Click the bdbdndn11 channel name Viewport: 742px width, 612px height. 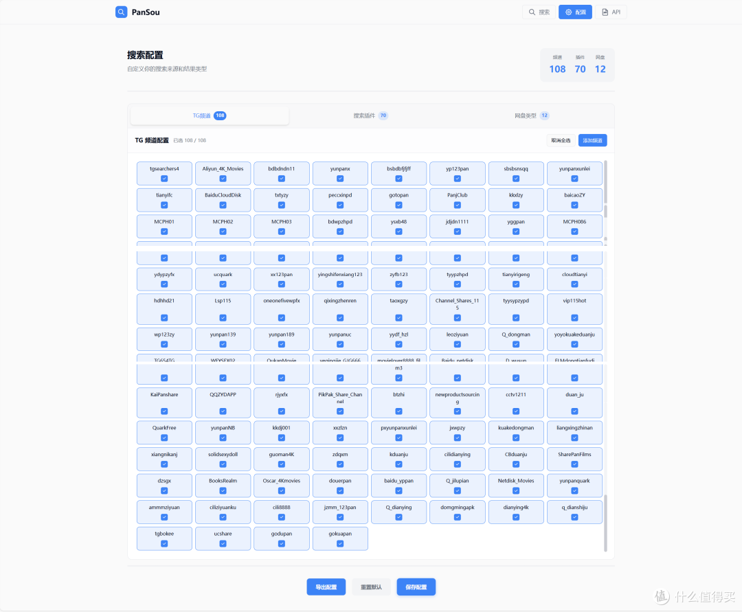point(282,169)
